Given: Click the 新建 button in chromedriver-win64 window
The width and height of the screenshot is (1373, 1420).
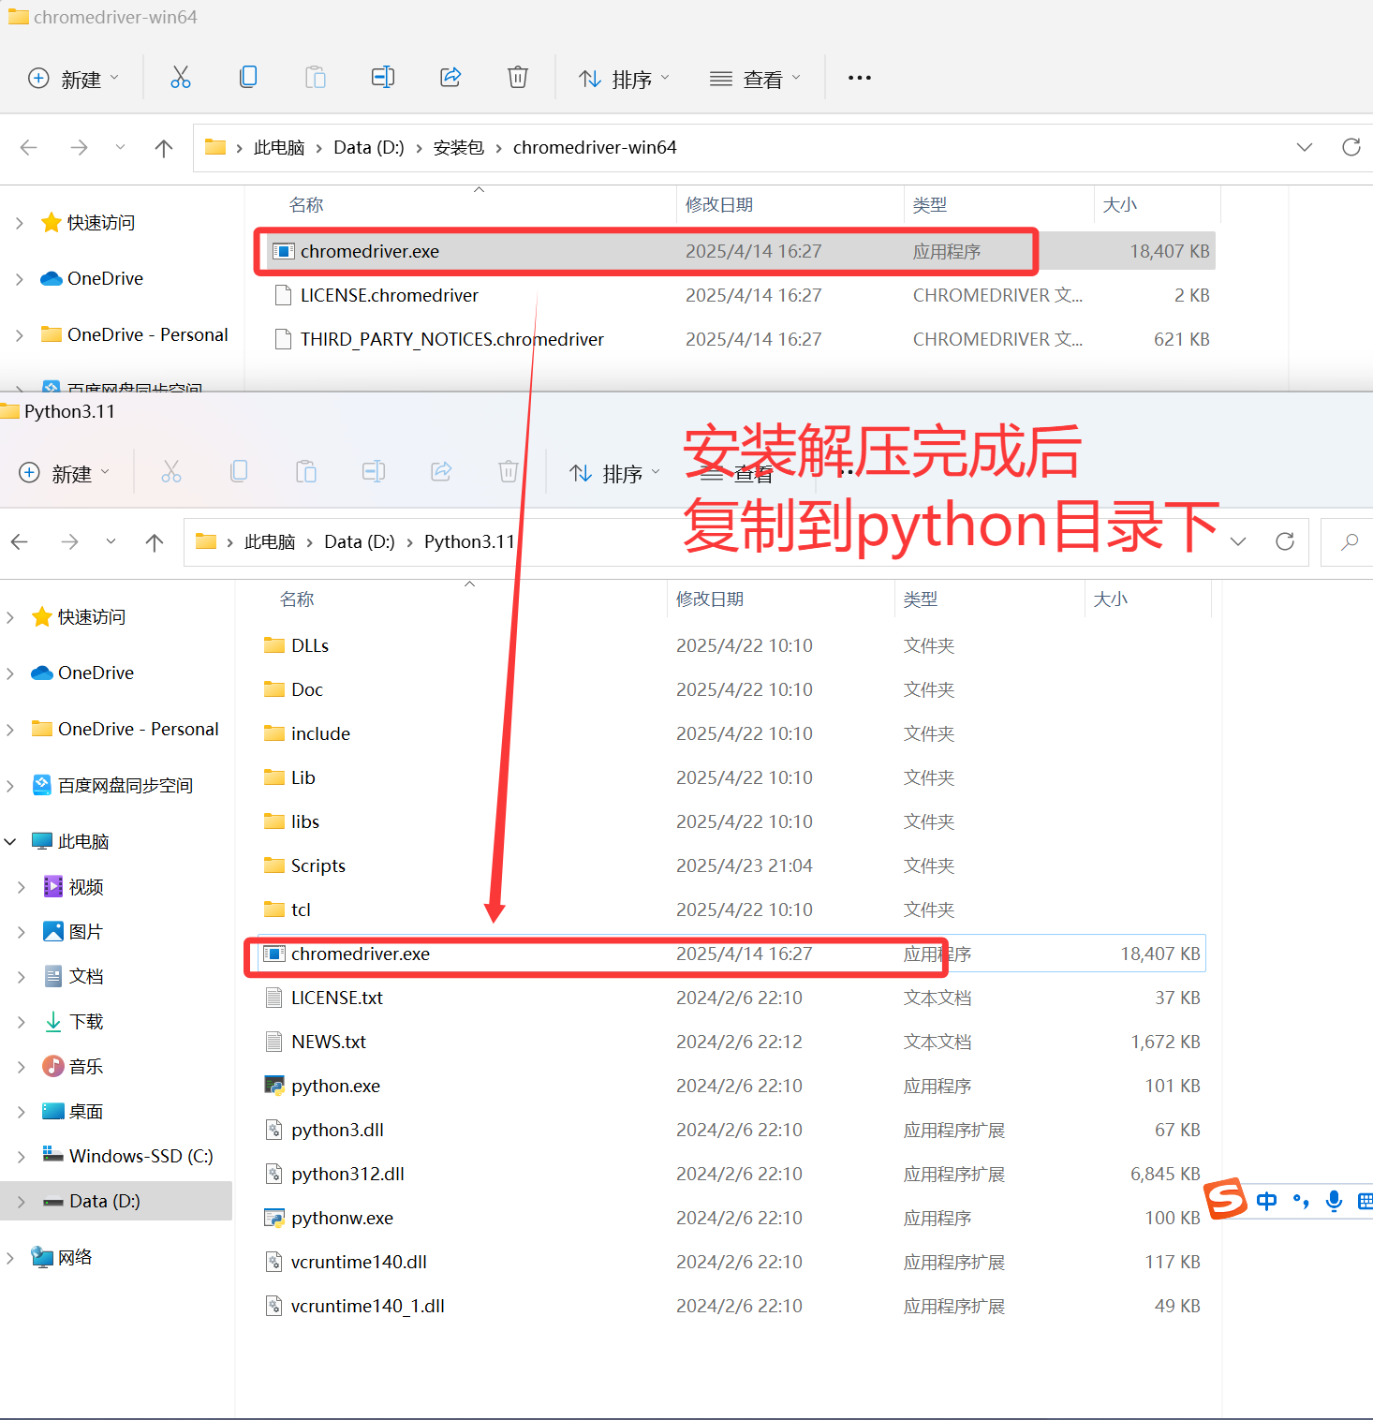Looking at the screenshot, I should coord(74,79).
